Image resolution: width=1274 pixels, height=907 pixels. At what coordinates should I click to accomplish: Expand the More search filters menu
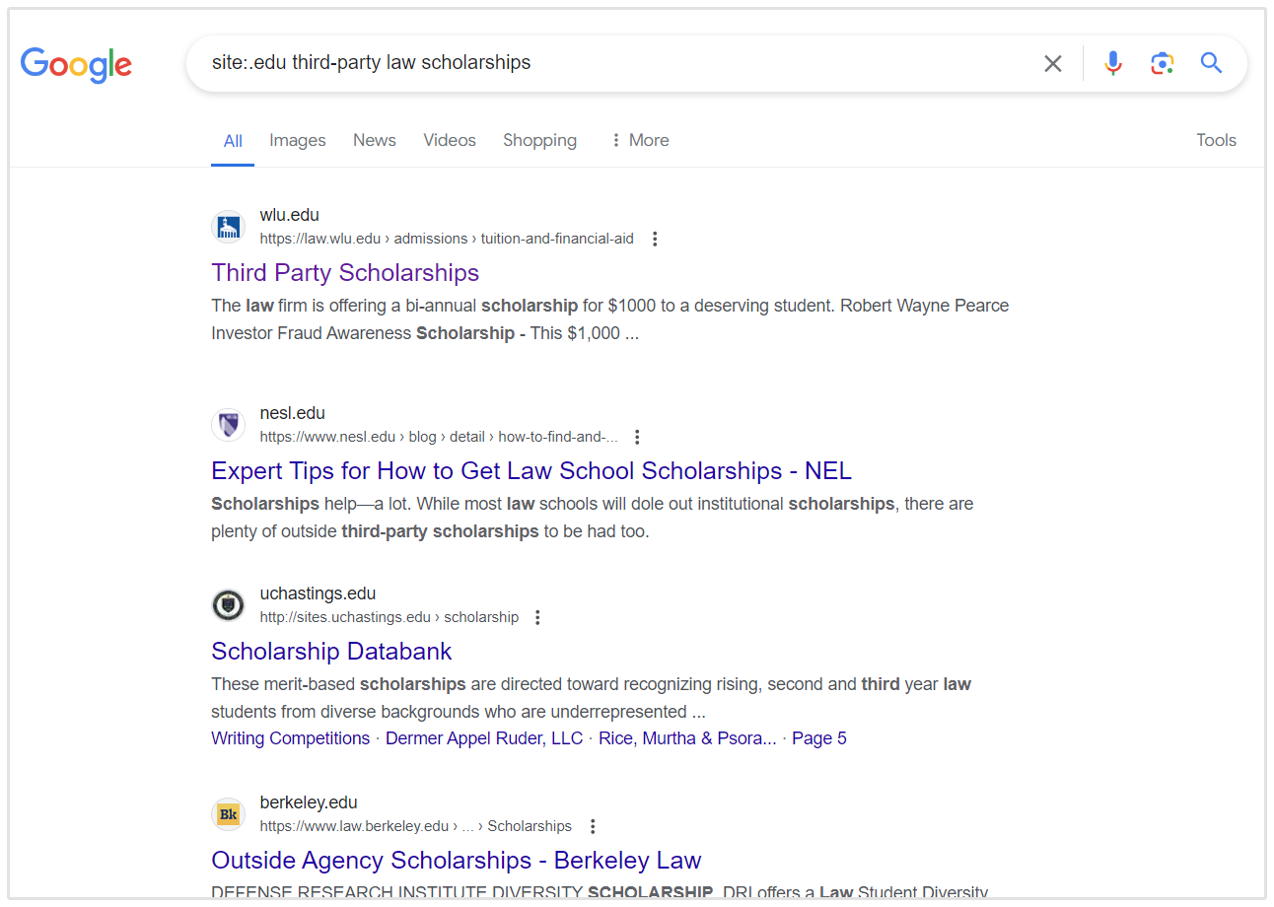pyautogui.click(x=639, y=140)
